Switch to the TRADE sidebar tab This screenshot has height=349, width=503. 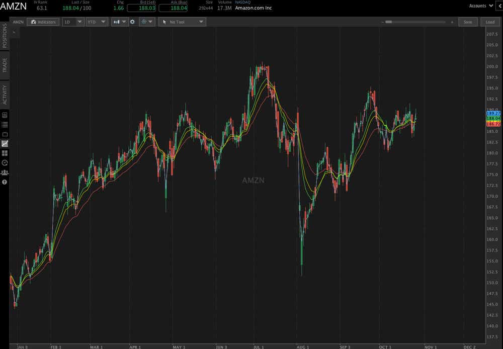(4, 65)
